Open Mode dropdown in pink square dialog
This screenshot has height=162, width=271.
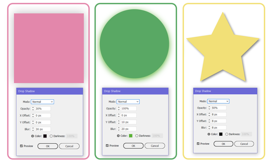[x=42, y=102]
